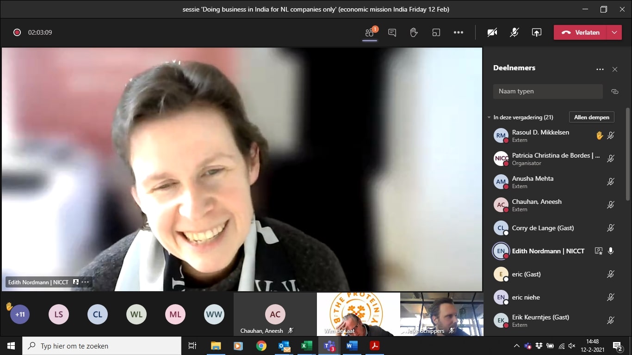Collapse the 'In deze vergadering' section
The height and width of the screenshot is (355, 632).
coord(489,117)
